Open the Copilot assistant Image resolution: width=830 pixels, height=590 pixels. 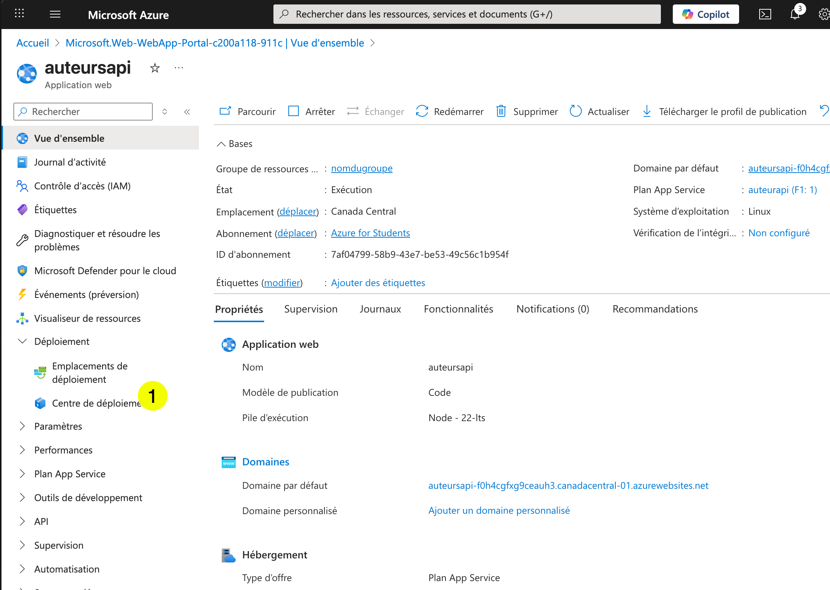point(705,14)
